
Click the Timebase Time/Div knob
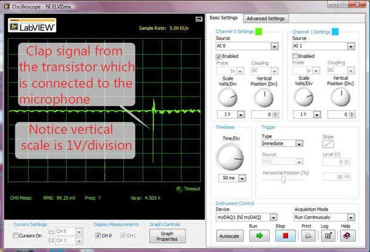pyautogui.click(x=230, y=157)
